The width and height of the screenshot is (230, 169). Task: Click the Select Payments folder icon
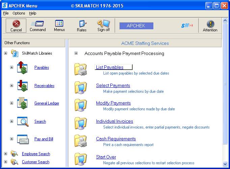point(81,88)
